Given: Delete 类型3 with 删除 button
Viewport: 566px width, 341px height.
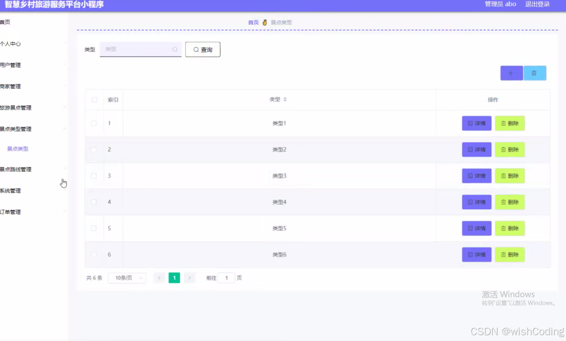Looking at the screenshot, I should [510, 176].
